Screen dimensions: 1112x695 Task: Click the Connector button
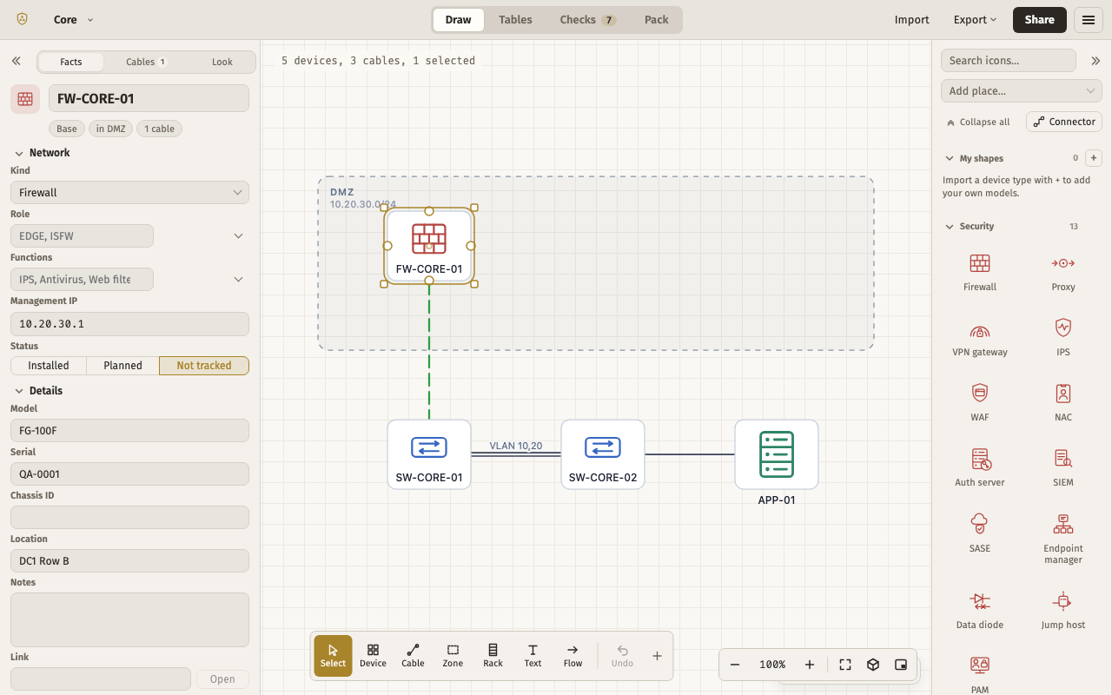tap(1064, 122)
